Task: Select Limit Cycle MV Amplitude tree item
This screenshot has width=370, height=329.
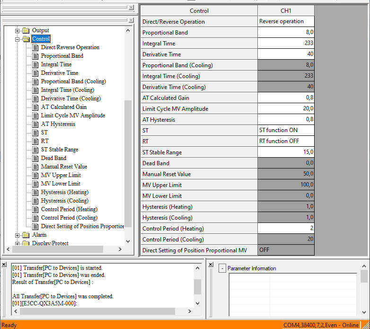Action: click(73, 116)
